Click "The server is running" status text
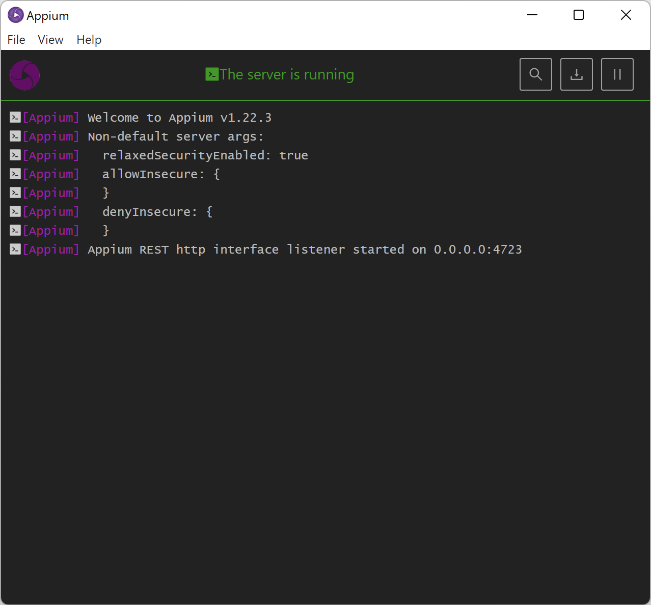 [286, 74]
